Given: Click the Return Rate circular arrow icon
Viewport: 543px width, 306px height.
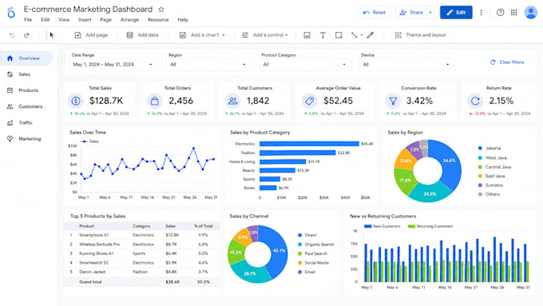Looking at the screenshot, I should (x=475, y=101).
